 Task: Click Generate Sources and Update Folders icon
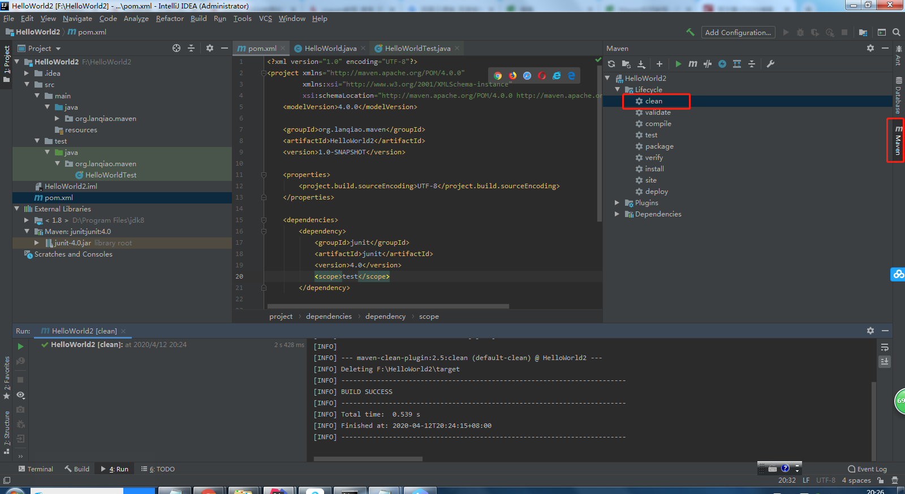tap(626, 64)
